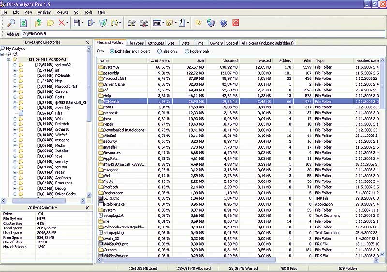
Task: Click the green refresh analysis icon
Action: [x=23, y=23]
